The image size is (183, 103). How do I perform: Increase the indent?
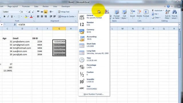(x=54, y=17)
